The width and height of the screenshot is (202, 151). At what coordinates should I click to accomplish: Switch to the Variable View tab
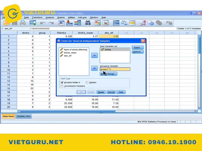pos(23,116)
